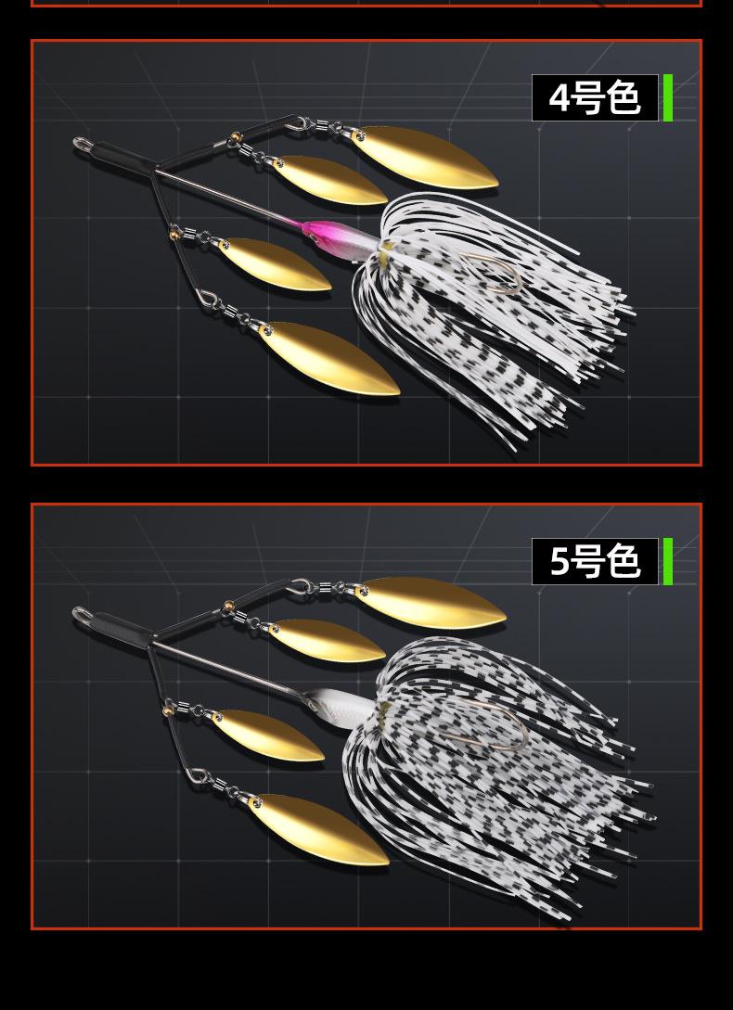Click the top gold blade in 5号色 image
733x1010 pixels.
coord(430,603)
